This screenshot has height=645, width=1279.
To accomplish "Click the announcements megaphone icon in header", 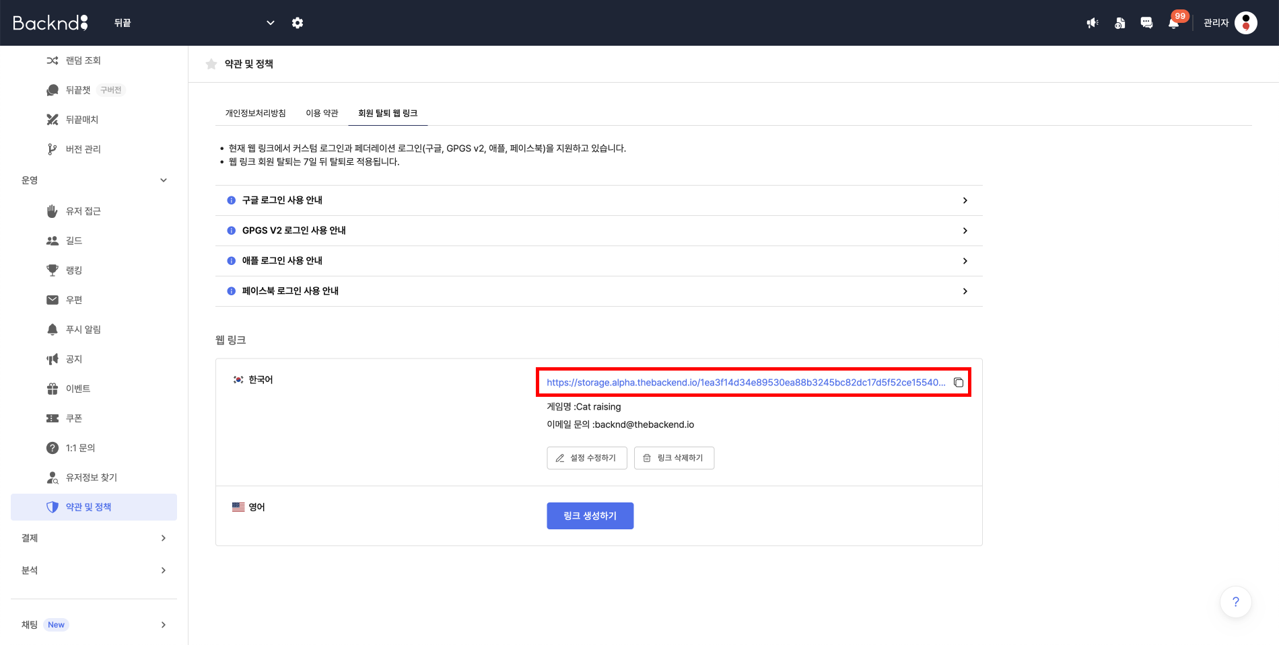I will (1093, 23).
